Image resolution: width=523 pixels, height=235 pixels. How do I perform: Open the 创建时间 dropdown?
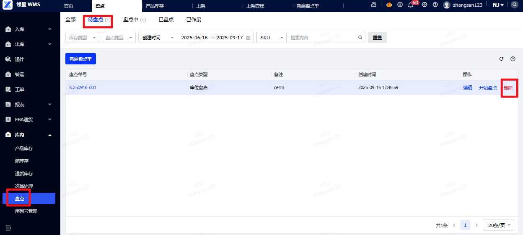pos(158,38)
